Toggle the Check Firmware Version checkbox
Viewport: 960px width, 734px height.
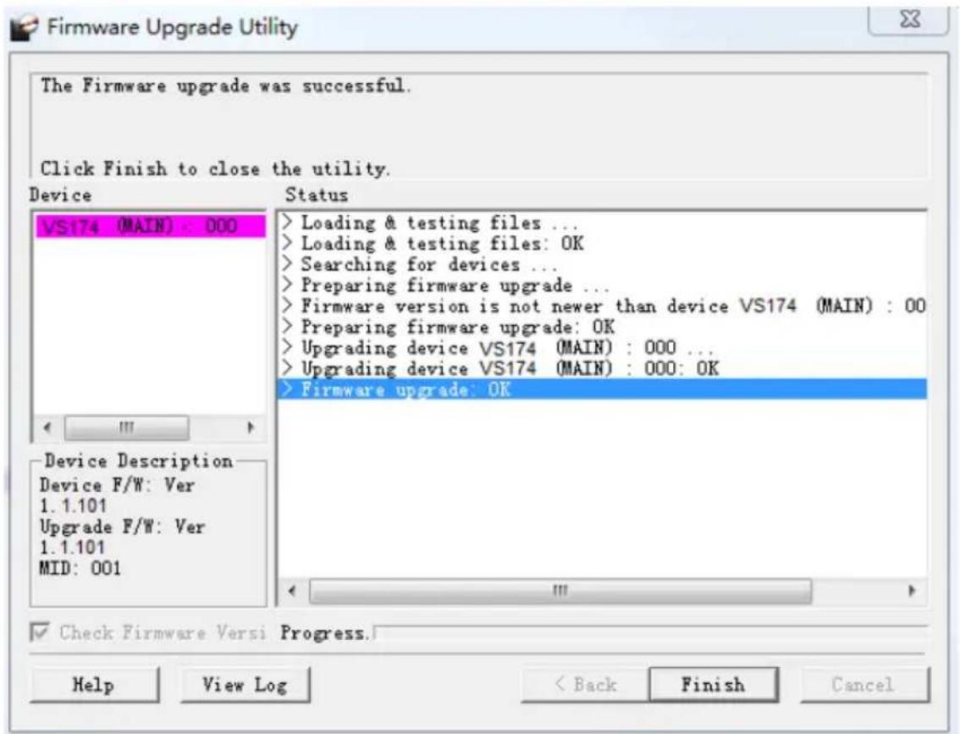(40, 632)
